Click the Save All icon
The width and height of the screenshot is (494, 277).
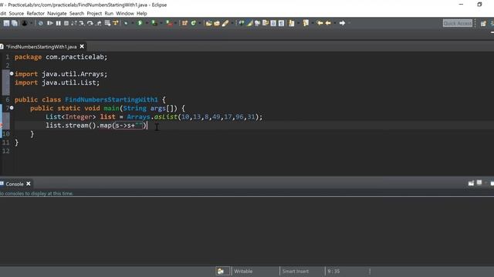click(x=15, y=23)
